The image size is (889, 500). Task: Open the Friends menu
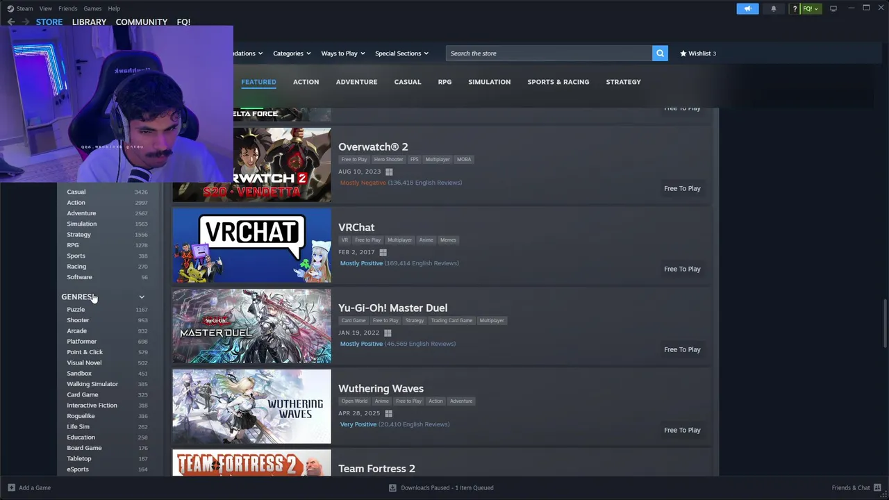pos(68,8)
